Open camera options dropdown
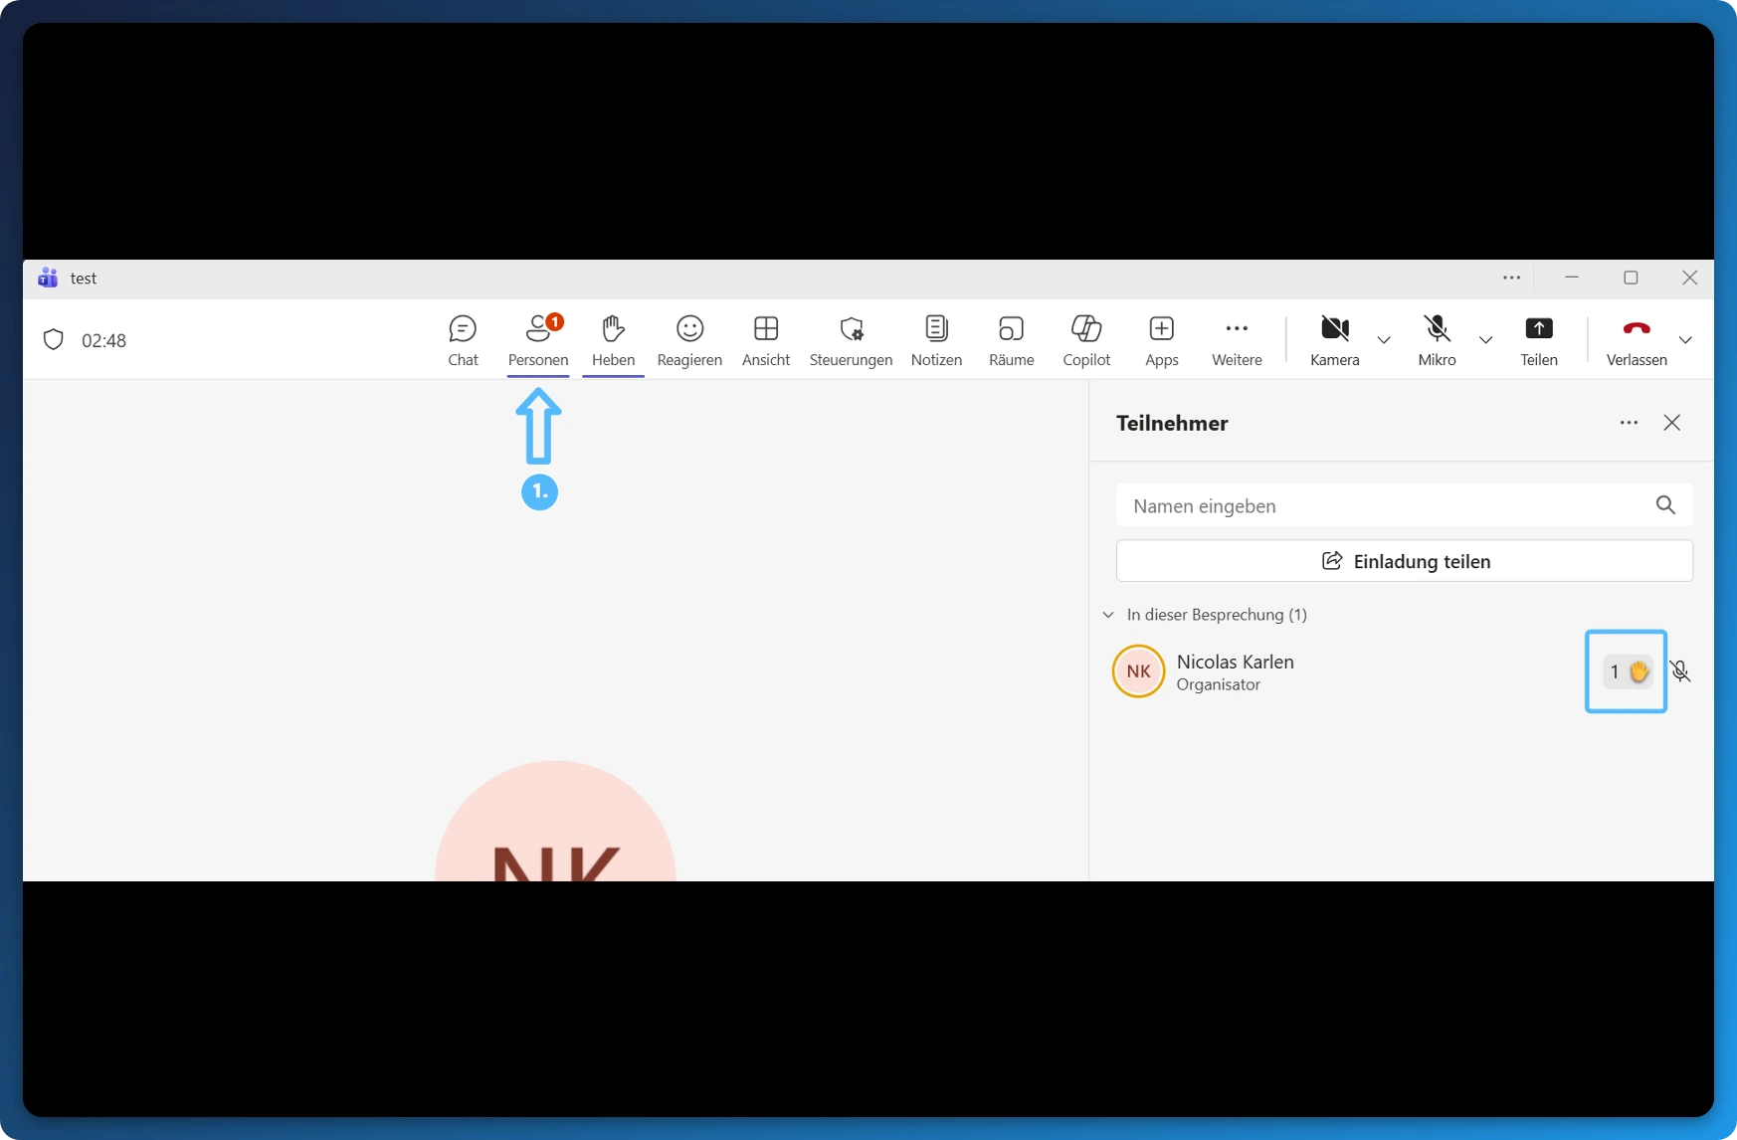 point(1384,341)
